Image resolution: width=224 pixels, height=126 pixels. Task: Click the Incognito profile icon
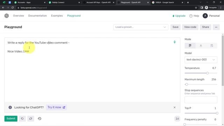pyautogui.click(x=206, y=8)
